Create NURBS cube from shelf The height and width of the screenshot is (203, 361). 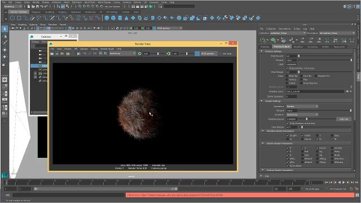coord(113,18)
